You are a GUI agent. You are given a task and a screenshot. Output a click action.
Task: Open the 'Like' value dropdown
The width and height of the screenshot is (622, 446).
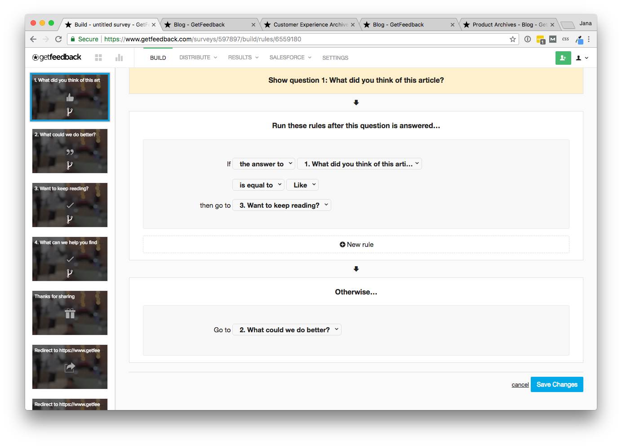coord(302,185)
